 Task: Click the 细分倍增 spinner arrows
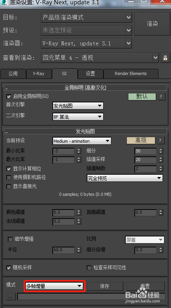tap(161, 250)
